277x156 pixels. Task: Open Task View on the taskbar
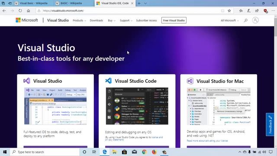[94, 152]
